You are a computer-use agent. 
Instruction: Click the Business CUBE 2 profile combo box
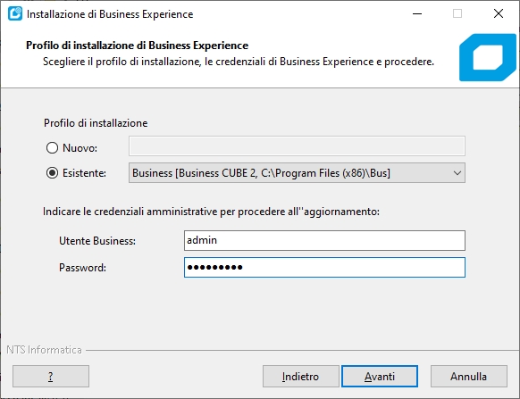297,172
